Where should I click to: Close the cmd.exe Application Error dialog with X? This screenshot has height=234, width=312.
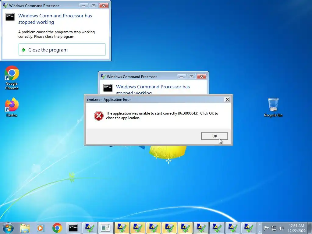(227, 100)
